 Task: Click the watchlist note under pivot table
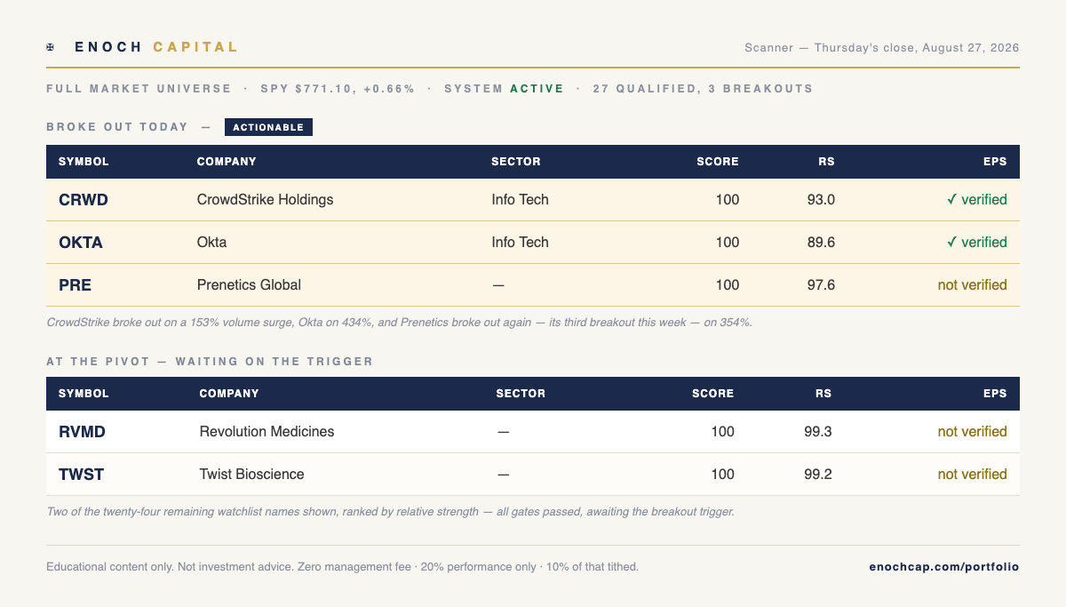click(x=390, y=512)
